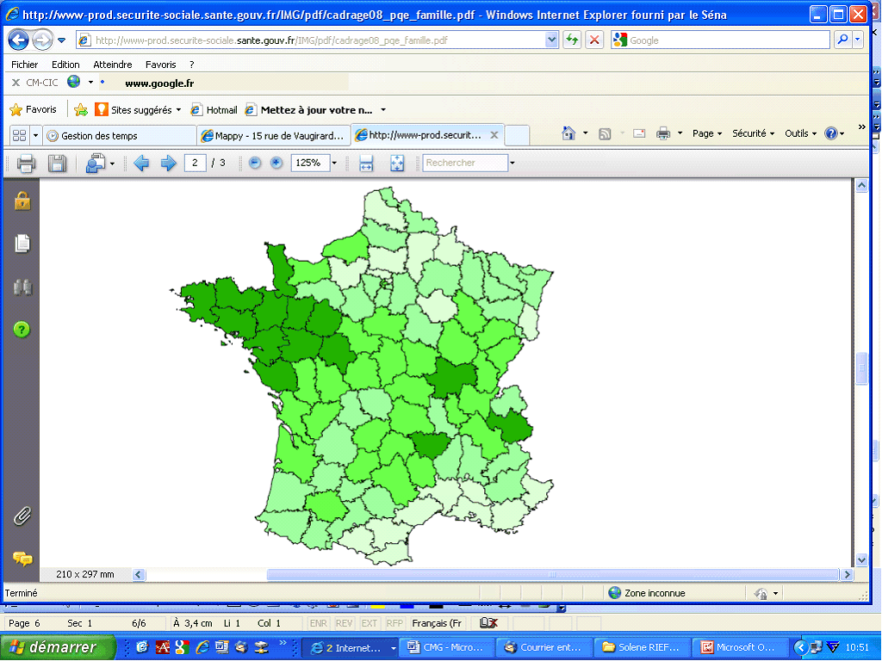Zoom out with the minus button
882x661 pixels.
coord(255,163)
